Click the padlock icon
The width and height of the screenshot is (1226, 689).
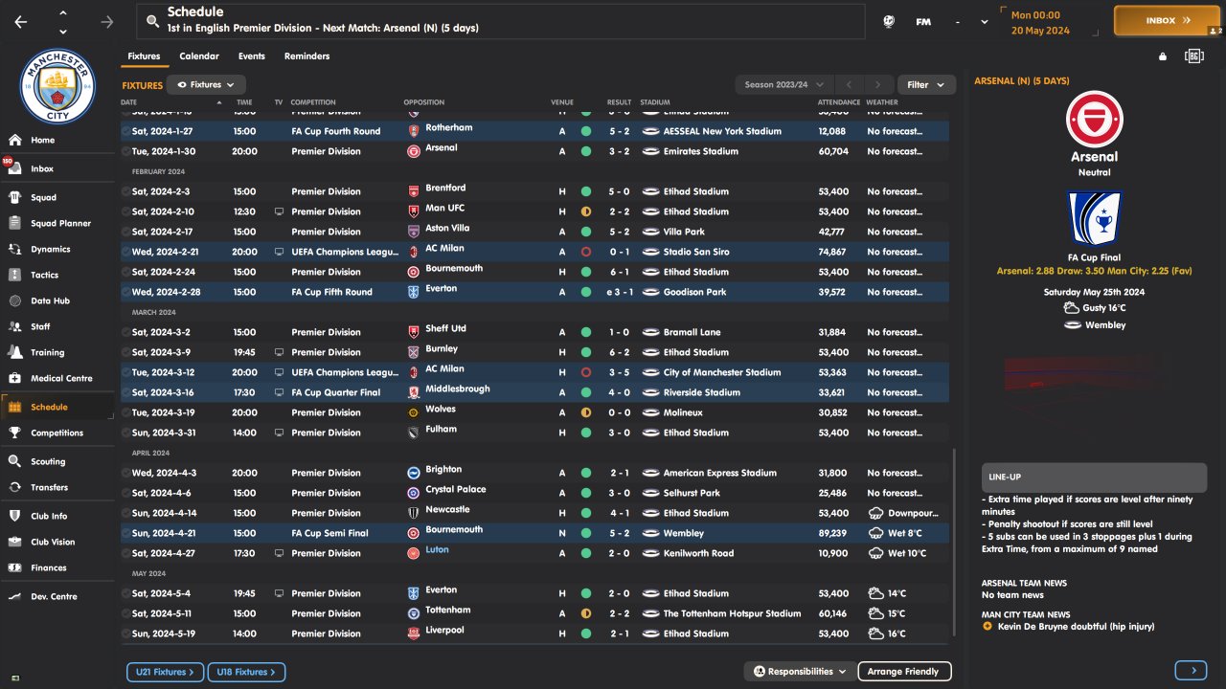(x=1163, y=56)
